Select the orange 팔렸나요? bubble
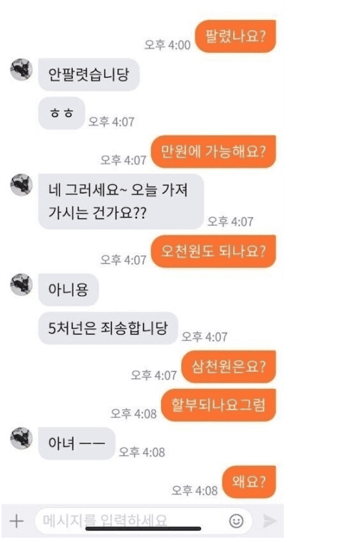 235,36
